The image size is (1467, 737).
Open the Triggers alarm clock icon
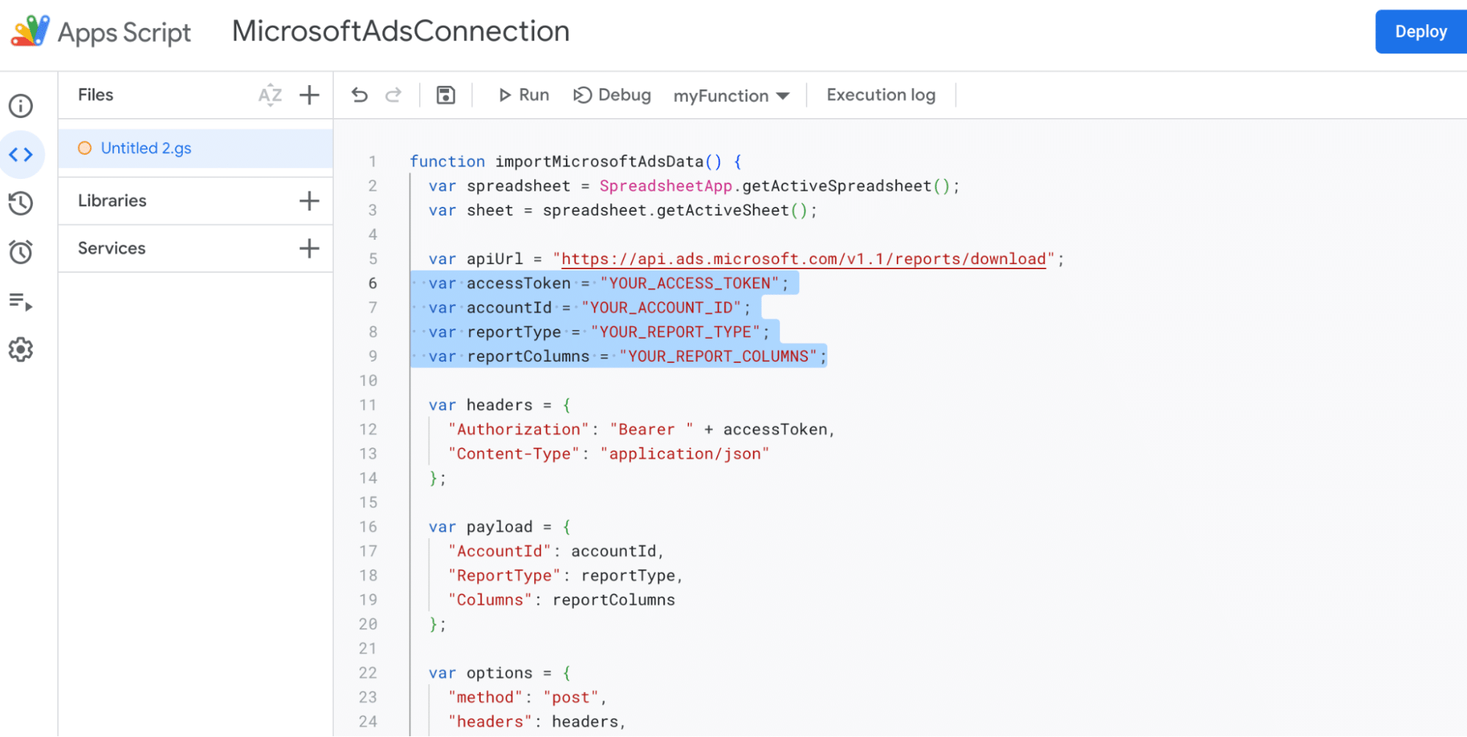coord(21,252)
